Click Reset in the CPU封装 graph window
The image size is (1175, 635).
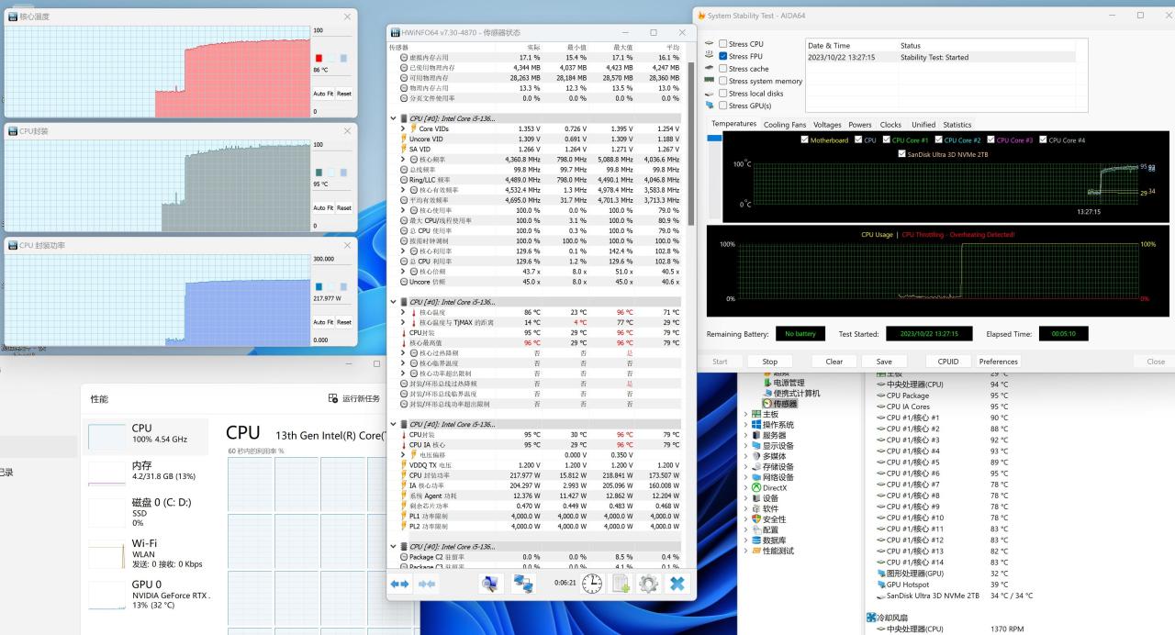click(x=343, y=207)
